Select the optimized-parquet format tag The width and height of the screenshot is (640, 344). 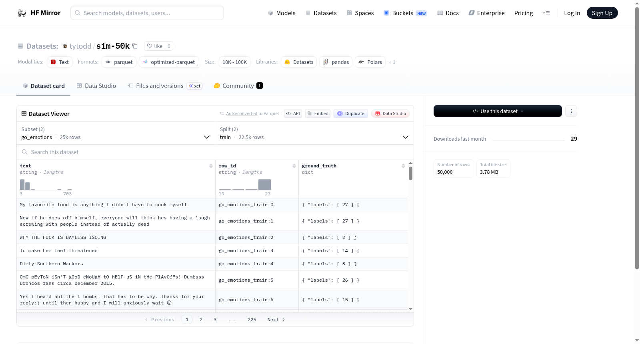tap(169, 62)
